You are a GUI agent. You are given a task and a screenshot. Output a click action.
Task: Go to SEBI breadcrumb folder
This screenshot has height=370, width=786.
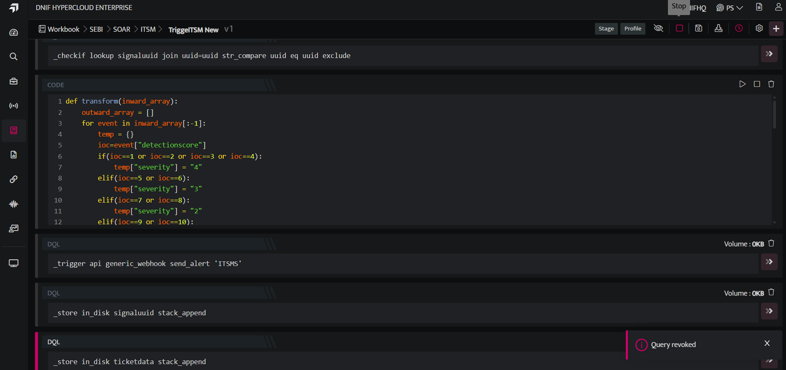tap(96, 29)
